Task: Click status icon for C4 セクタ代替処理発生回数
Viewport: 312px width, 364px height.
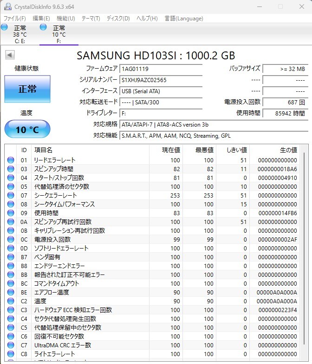Action: 11,319
